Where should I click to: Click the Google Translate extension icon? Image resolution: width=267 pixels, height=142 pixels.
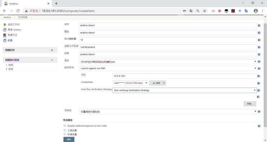(246, 11)
